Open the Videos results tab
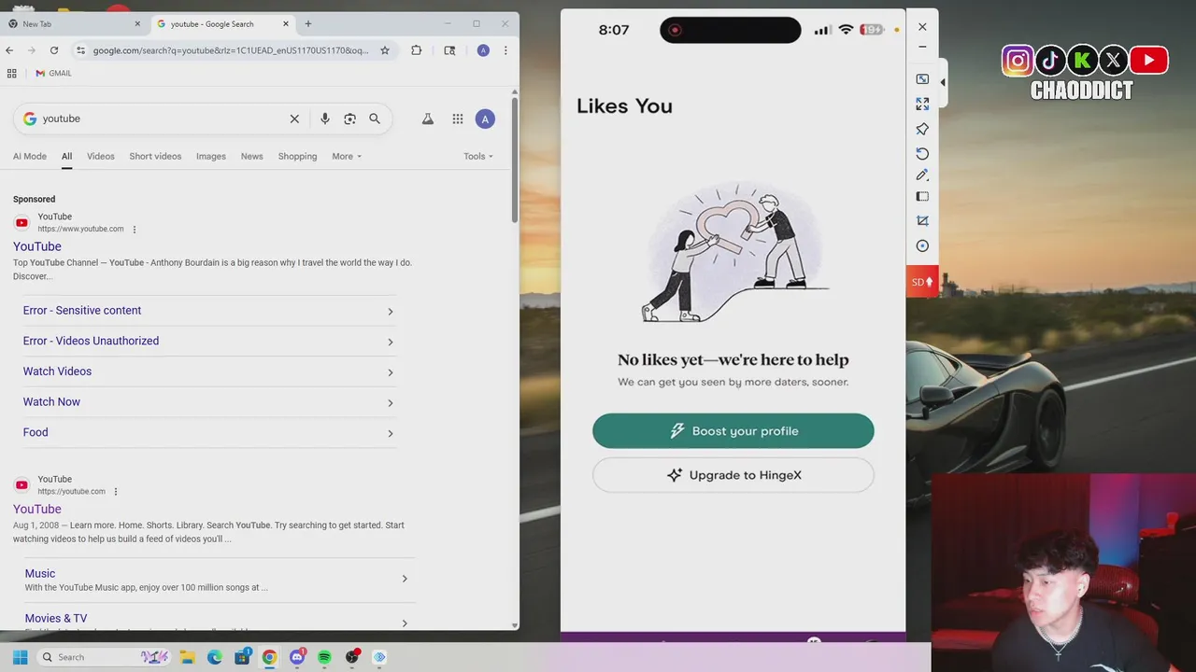 tap(101, 156)
